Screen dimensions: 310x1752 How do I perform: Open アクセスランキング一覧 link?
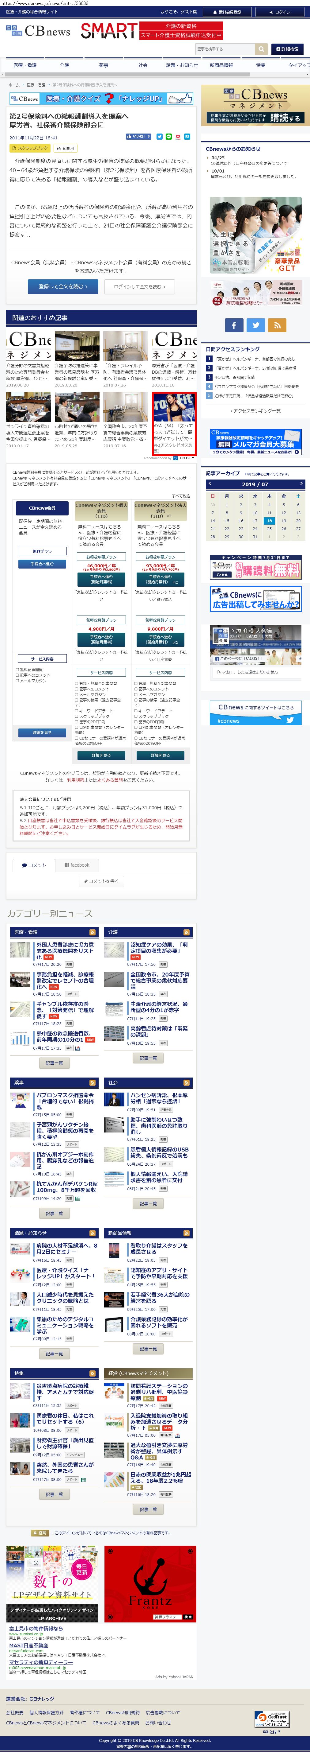coord(255,411)
